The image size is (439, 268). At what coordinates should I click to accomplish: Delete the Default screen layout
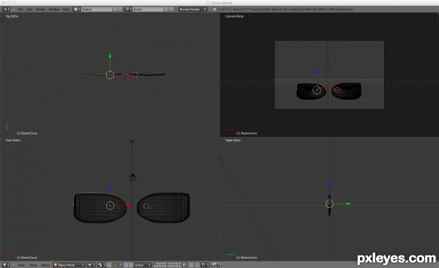pyautogui.click(x=120, y=10)
